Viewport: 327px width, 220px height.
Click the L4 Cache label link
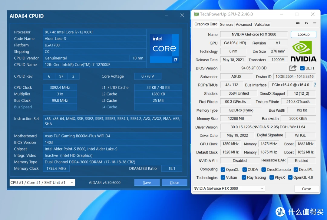(109, 107)
